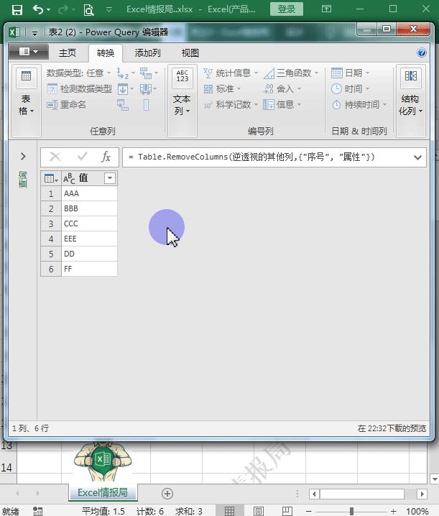Click the 表格 table icon in ribbon
The image size is (439, 516).
26,76
